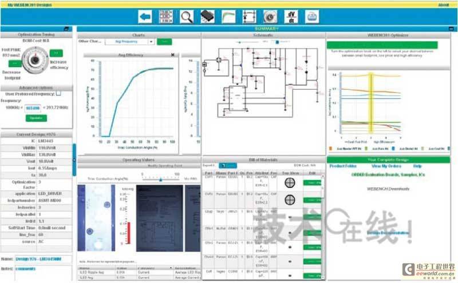
Task: Open the Design Documentation link
Action: [x=388, y=233]
